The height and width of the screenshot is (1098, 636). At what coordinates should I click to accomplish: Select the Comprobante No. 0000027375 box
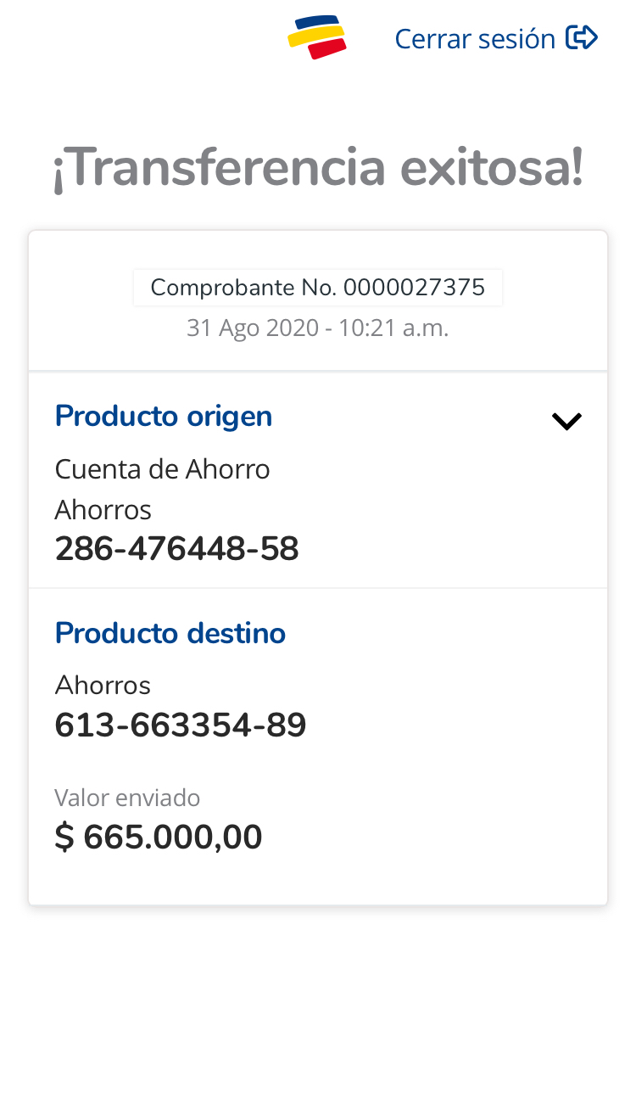click(x=318, y=288)
